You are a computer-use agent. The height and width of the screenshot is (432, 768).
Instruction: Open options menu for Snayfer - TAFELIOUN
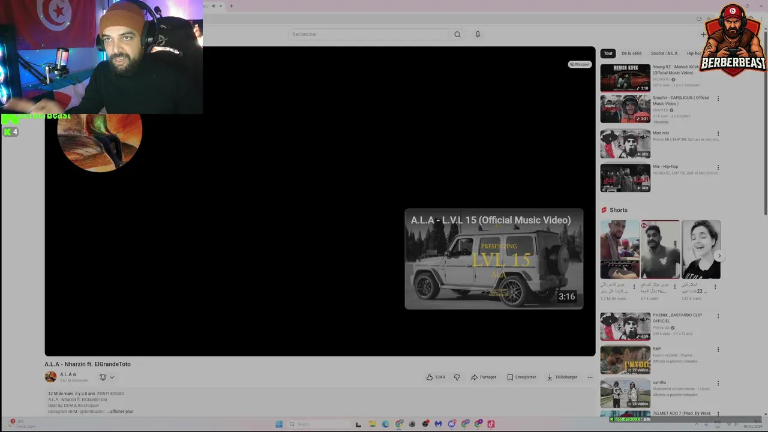click(x=718, y=98)
